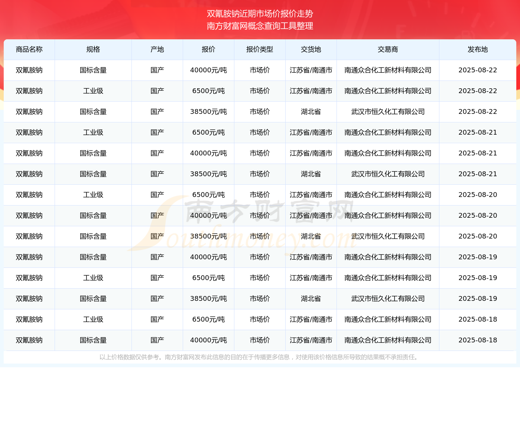Select 40000元/吨 price in the 2025-08-20 row
Screen dimensions: 520x447
pyautogui.click(x=208, y=216)
